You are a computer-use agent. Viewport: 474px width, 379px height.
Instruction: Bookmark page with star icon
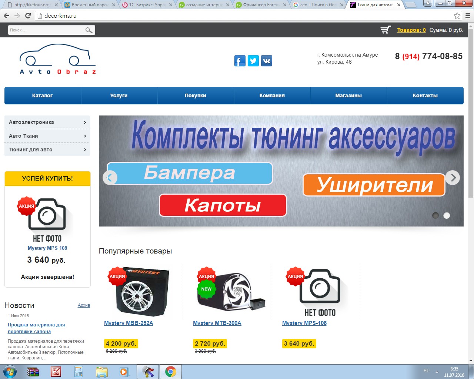457,16
